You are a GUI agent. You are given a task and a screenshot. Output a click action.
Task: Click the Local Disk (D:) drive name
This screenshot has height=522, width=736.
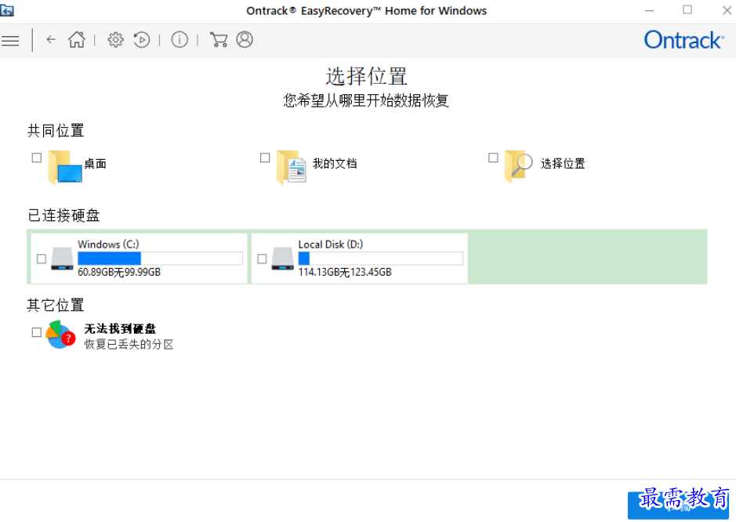(x=331, y=245)
